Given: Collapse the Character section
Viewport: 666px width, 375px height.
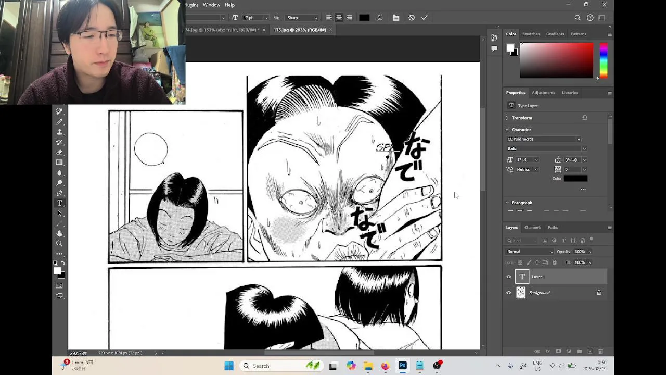Looking at the screenshot, I should [507, 130].
